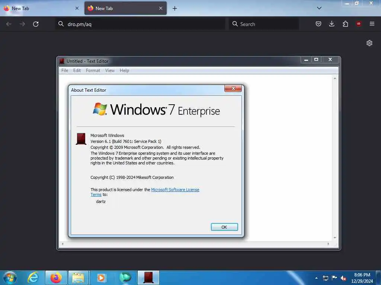This screenshot has width=381, height=285.
Task: Show hidden system tray icons arrow
Action: coord(316,278)
